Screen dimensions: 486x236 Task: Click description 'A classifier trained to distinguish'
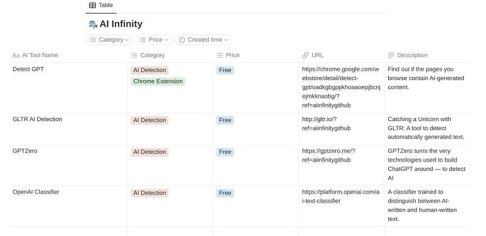[423, 205]
